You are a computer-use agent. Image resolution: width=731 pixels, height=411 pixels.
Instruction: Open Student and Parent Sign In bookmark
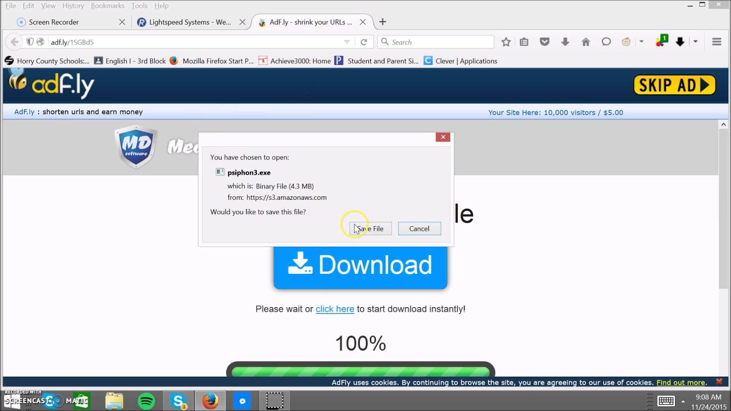(x=376, y=61)
